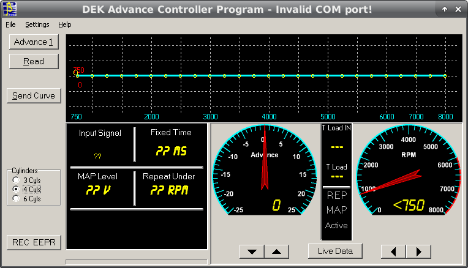Click the Advance 1 button

click(x=34, y=42)
